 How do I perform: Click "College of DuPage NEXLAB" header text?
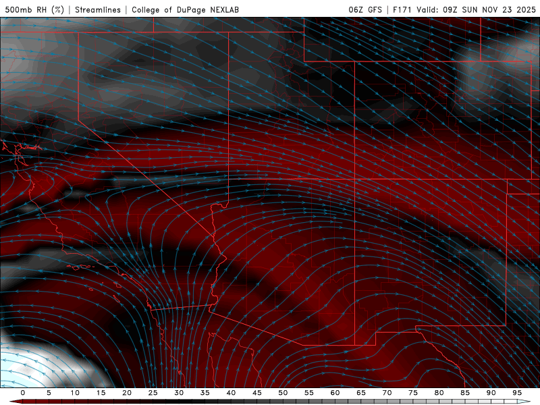click(185, 9)
